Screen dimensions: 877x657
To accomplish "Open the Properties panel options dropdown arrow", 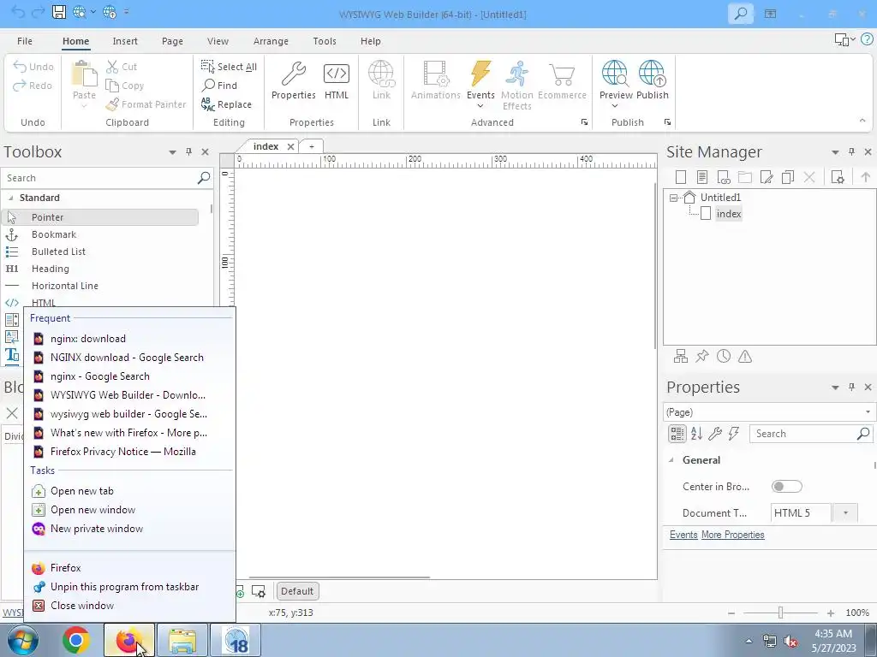I will click(x=835, y=388).
